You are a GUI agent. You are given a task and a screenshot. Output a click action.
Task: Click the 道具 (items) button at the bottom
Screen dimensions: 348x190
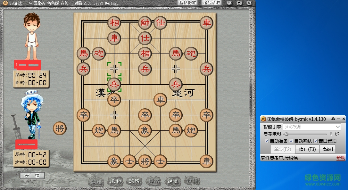172,181
